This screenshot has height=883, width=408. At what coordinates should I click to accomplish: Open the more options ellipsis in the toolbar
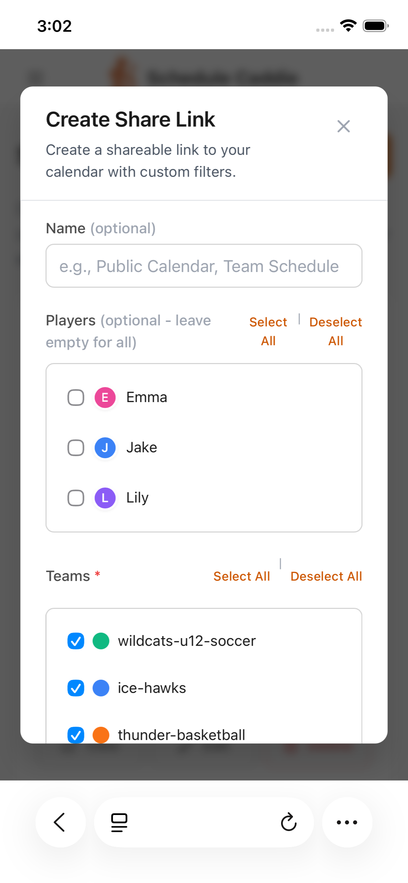coord(347,823)
